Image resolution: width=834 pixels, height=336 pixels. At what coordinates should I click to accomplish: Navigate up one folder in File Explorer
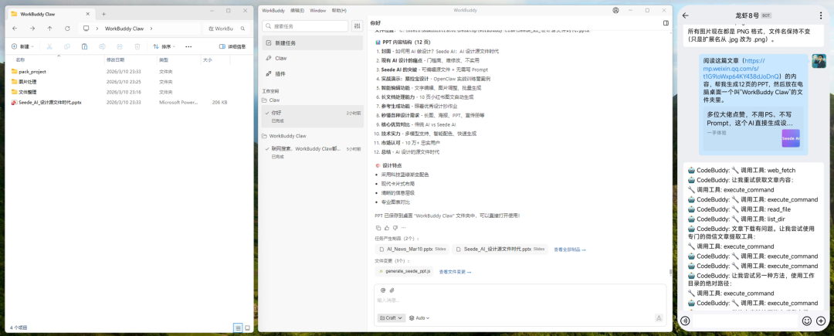coord(50,28)
